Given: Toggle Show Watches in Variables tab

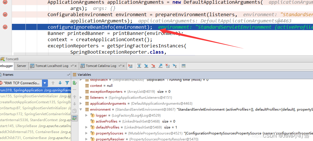Looking at the screenshot, I should click(x=75, y=118).
